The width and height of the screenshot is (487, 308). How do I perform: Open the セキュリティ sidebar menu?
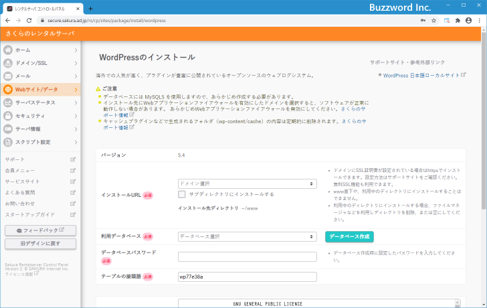(x=40, y=116)
